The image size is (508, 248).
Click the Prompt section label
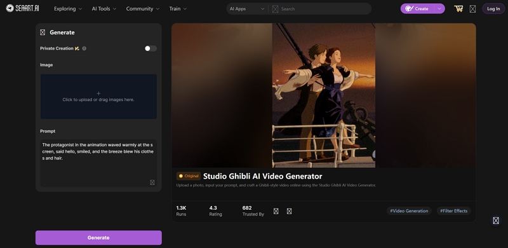(48, 131)
